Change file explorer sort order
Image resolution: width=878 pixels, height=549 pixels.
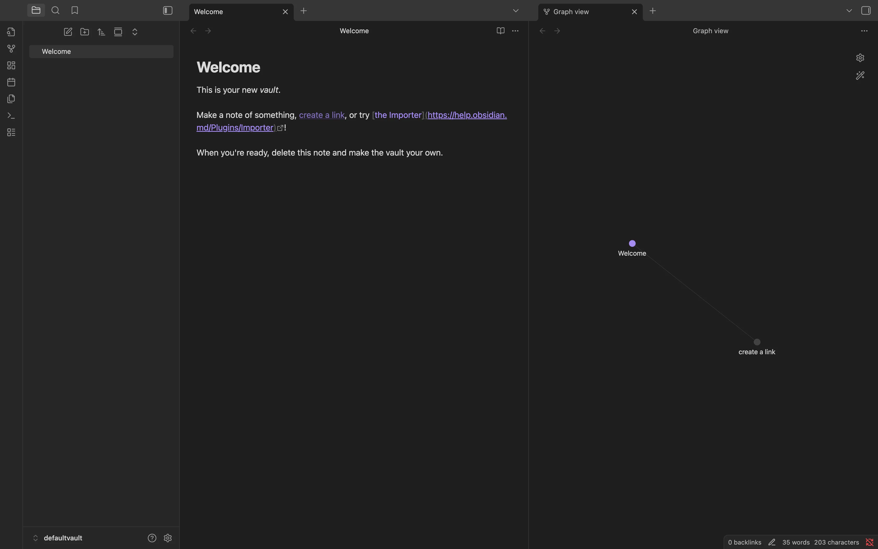[101, 32]
